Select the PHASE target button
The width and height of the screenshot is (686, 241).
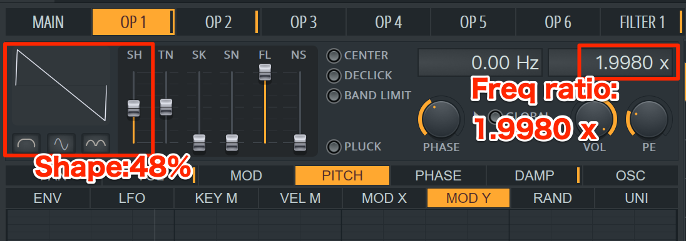(x=438, y=175)
